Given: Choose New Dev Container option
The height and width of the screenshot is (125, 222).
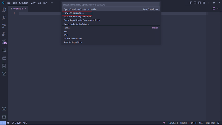Looking at the screenshot, I should pos(111,13).
